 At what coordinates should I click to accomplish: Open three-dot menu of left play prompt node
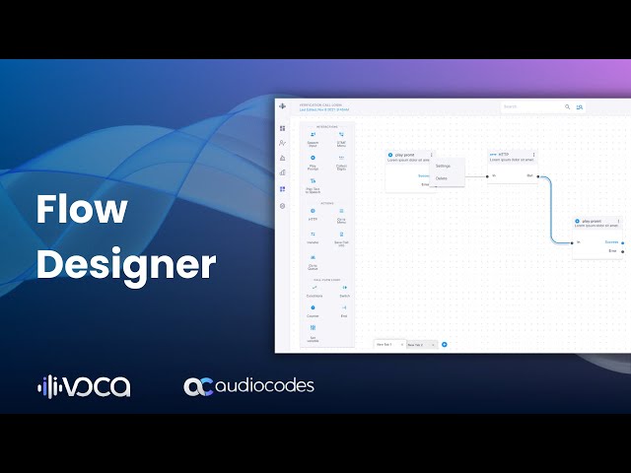(x=432, y=155)
